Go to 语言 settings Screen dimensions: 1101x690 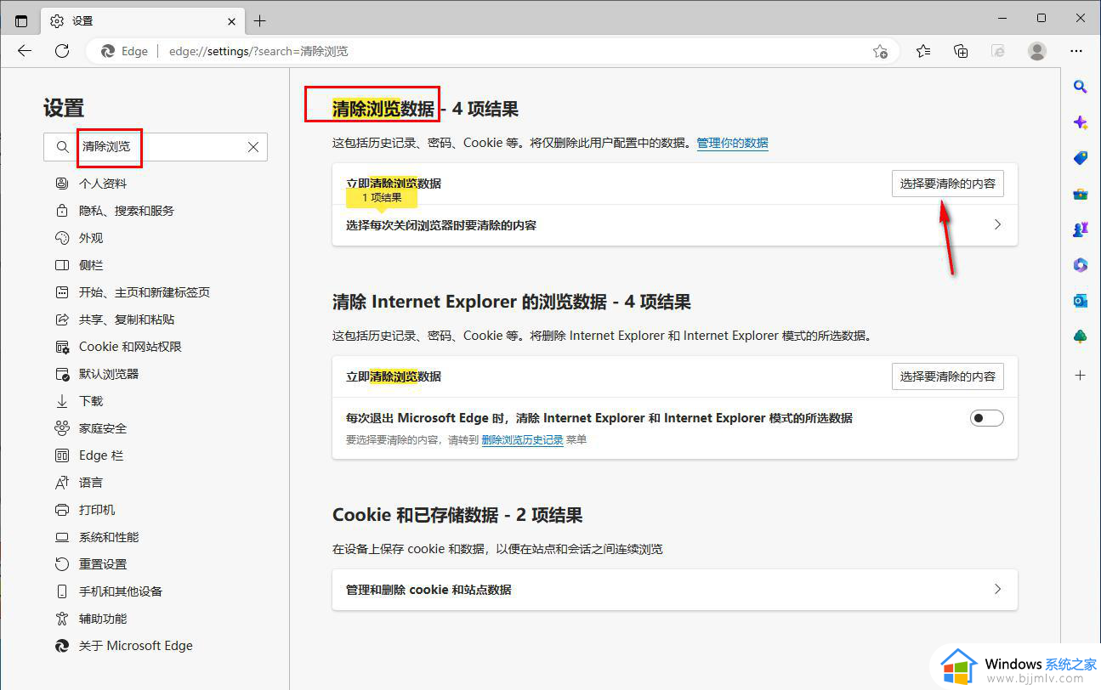tap(91, 483)
